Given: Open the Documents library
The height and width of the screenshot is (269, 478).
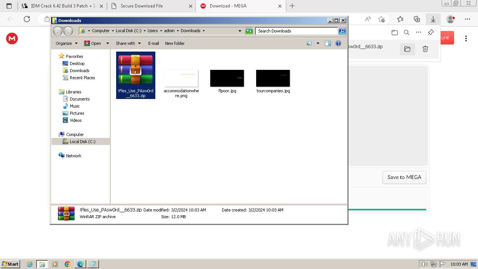Looking at the screenshot, I should click(80, 99).
